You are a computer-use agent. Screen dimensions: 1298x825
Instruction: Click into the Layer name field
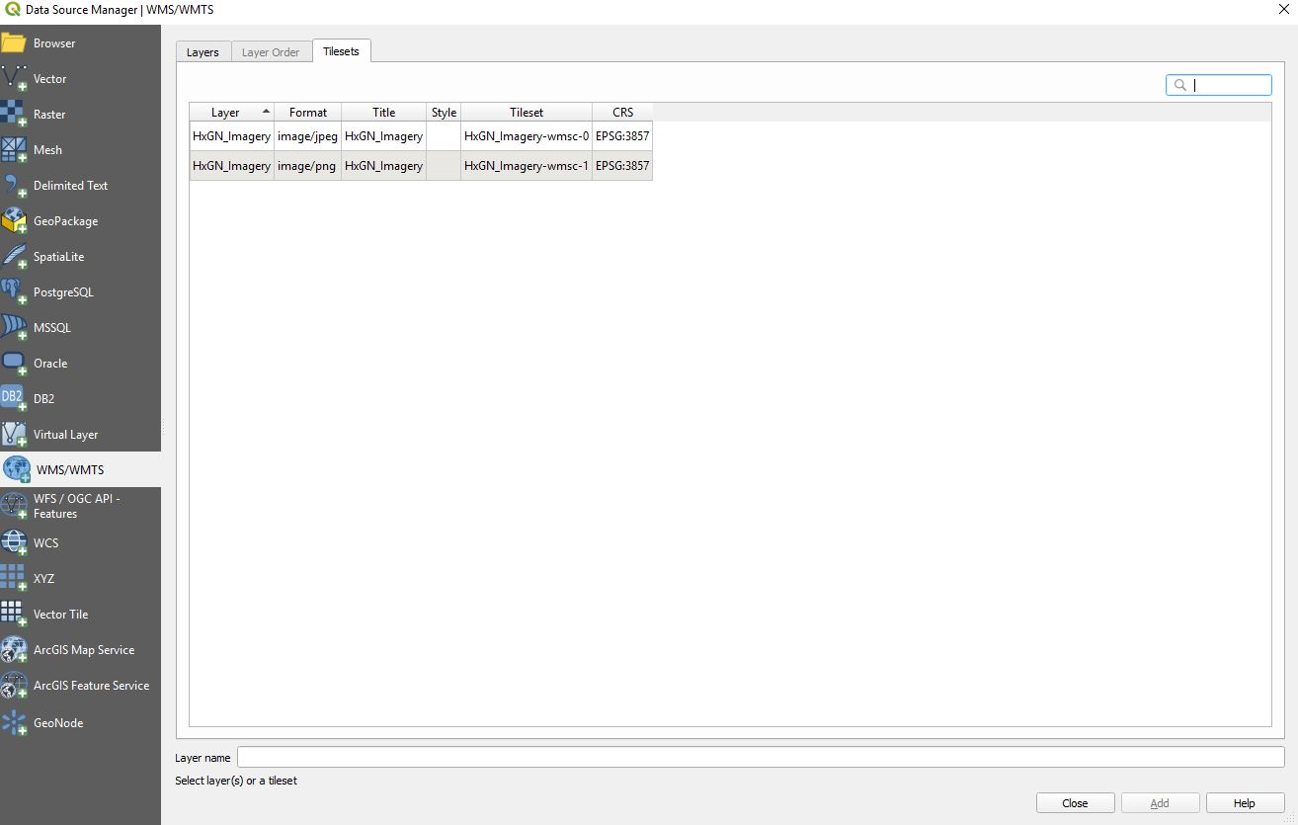pos(760,758)
